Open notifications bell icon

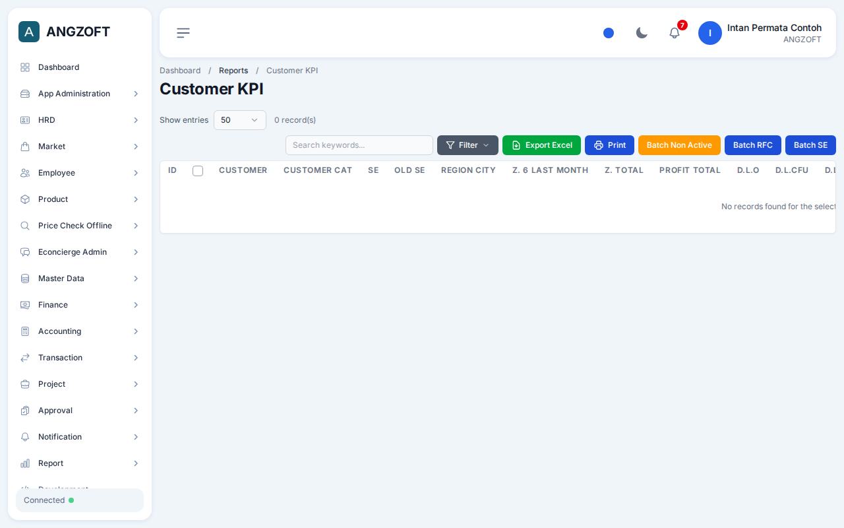coord(675,33)
